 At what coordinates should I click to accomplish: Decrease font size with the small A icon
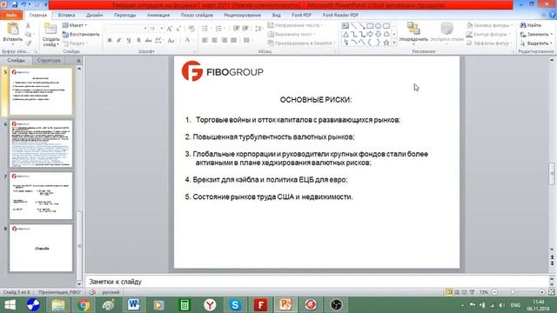178,29
